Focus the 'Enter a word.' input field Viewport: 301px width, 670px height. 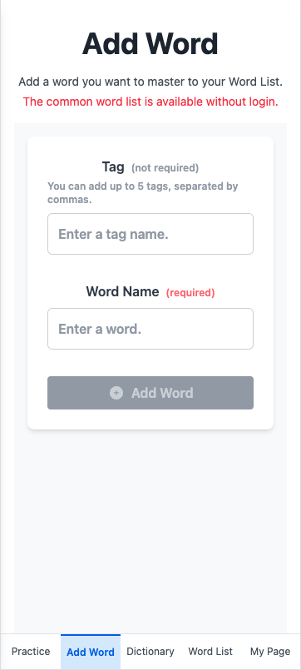coord(150,329)
